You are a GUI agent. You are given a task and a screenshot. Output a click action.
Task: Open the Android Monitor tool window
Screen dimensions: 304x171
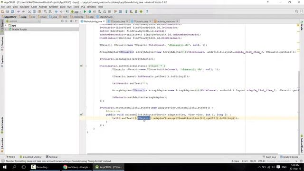pos(30,157)
